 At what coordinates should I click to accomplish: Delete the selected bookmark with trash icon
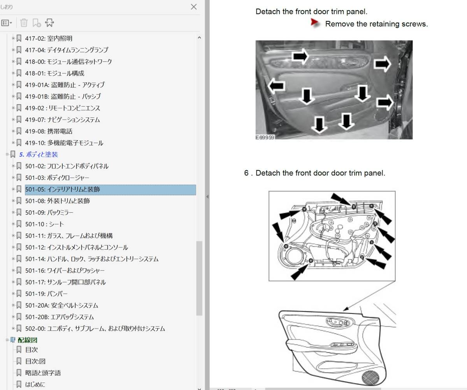tap(24, 23)
